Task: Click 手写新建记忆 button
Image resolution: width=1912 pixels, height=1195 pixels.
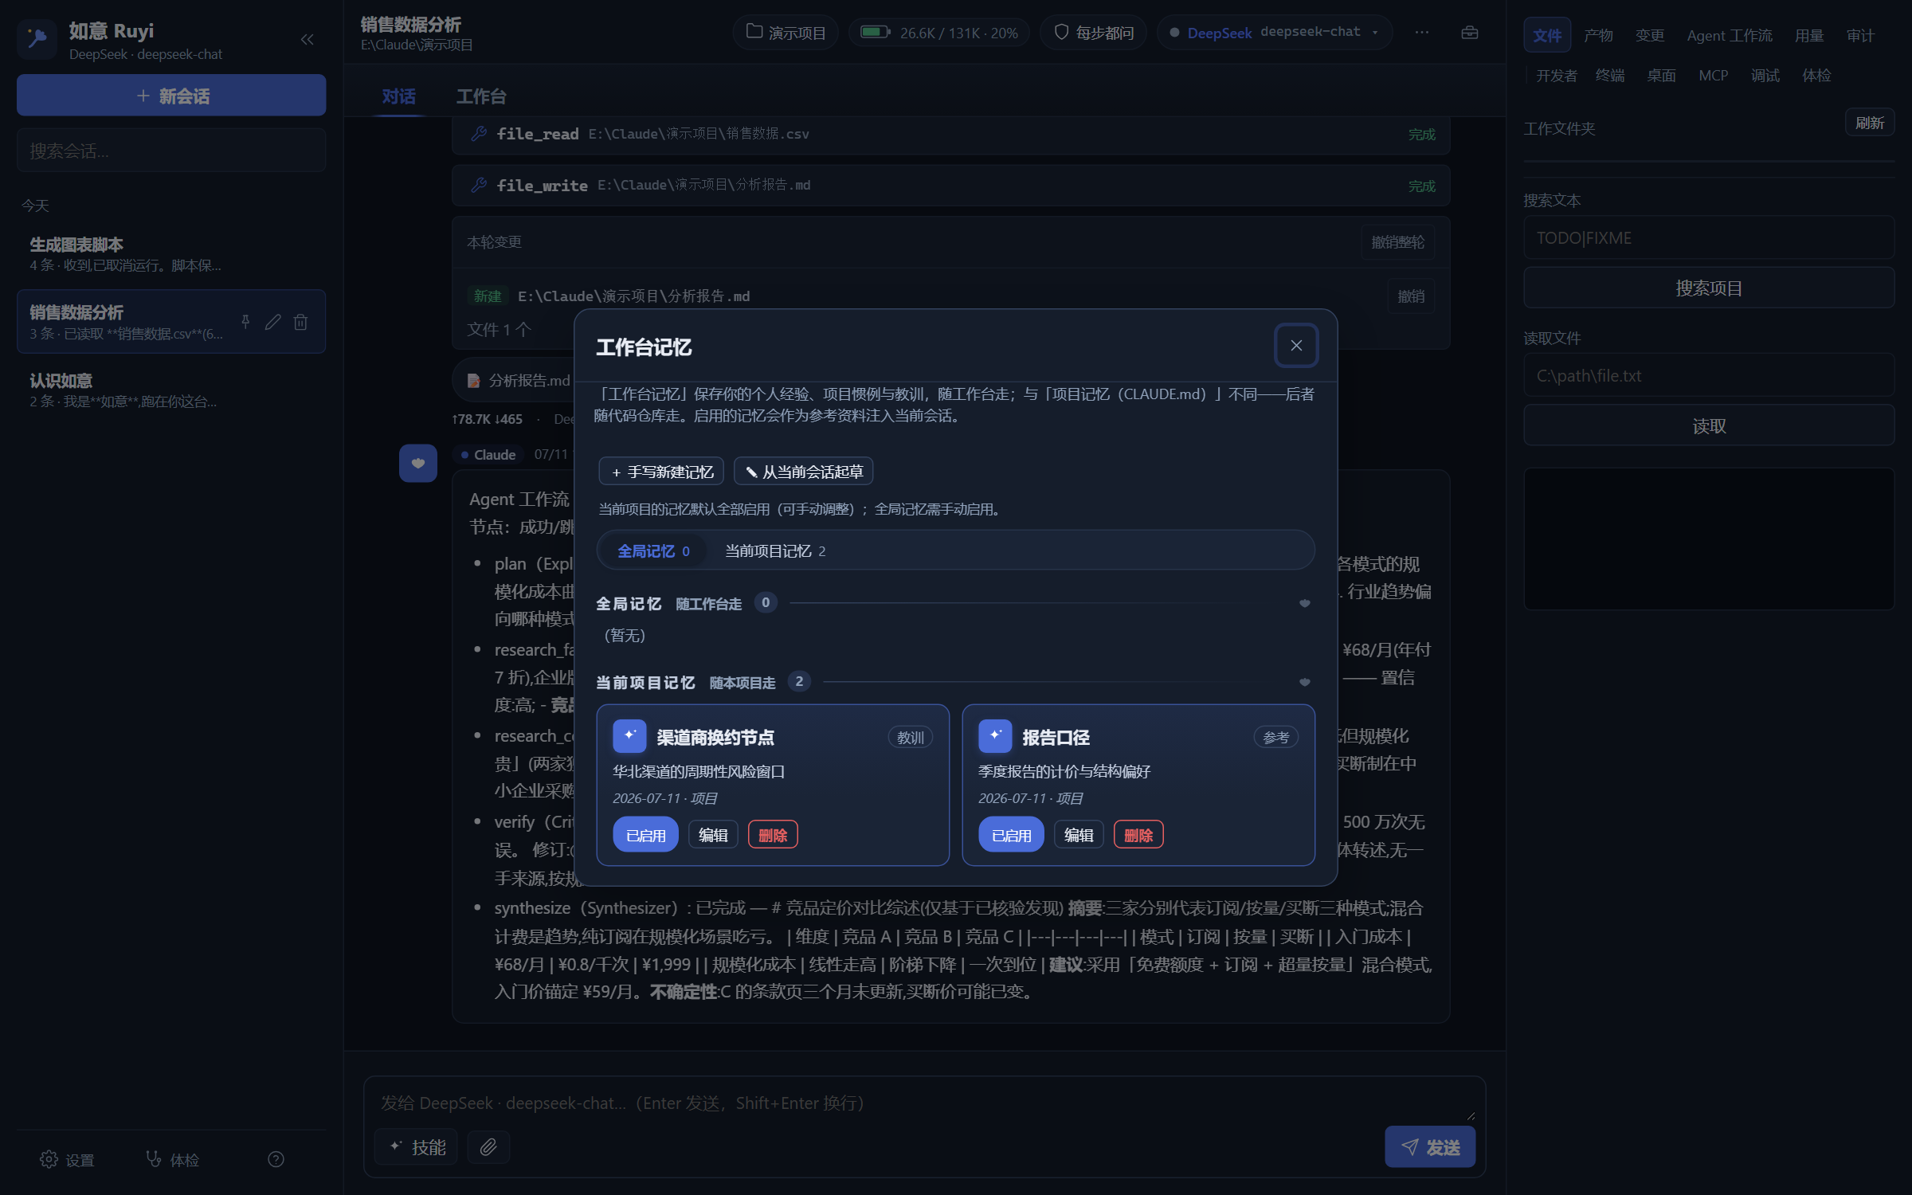Action: [661, 472]
